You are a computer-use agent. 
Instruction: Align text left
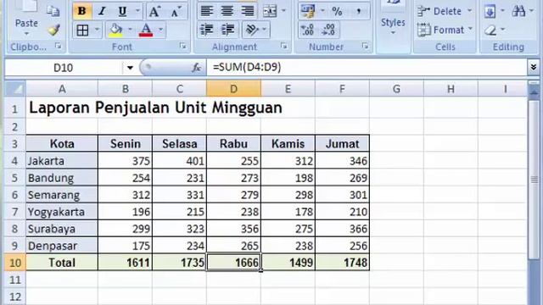pyautogui.click(x=207, y=11)
